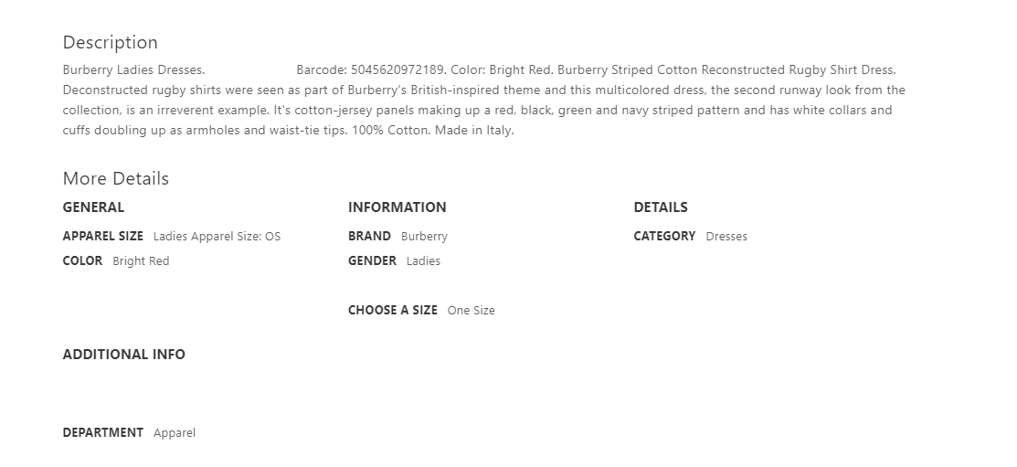Click the INFORMATION section heading
Viewport: 1017px width, 467px height.
pyautogui.click(x=397, y=207)
